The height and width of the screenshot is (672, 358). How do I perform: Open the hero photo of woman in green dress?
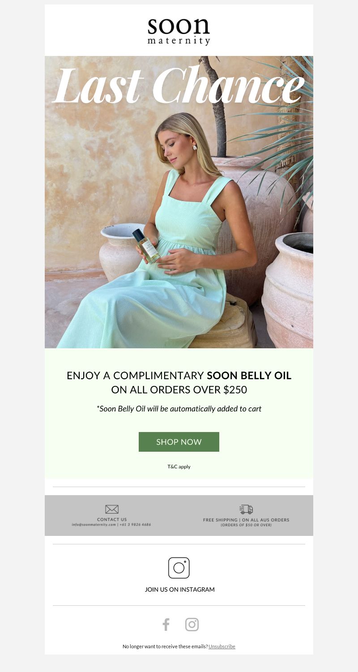tap(179, 202)
